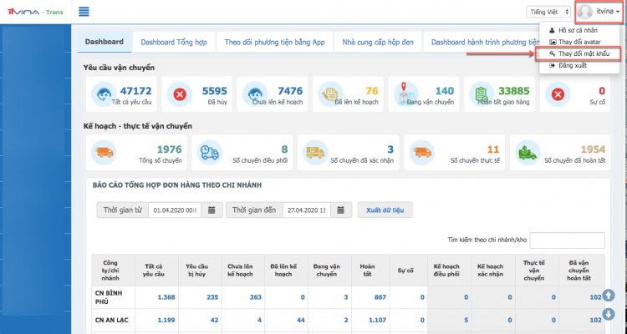The image size is (627, 334).
Task: Open calendar picker for Thời gian từ
Action: point(212,210)
